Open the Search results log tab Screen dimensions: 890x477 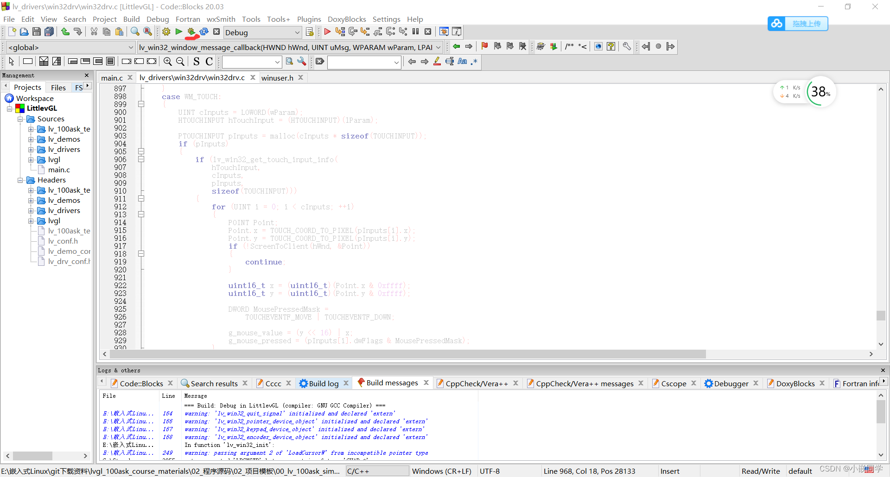click(x=214, y=383)
